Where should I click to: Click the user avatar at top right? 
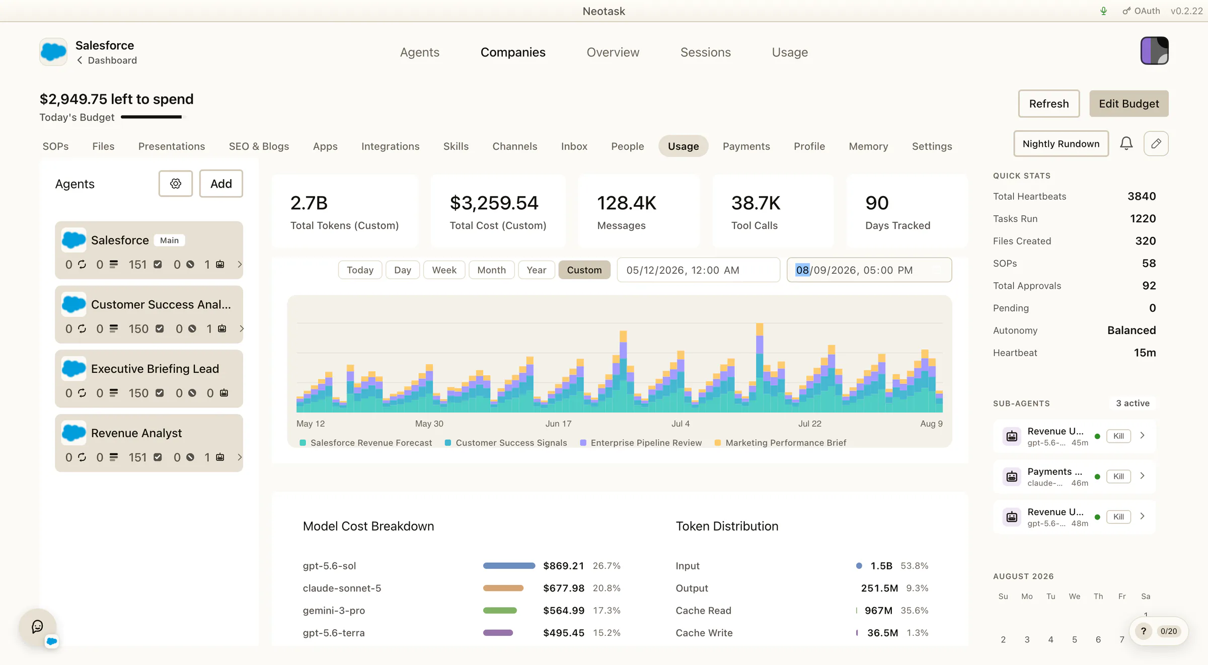click(x=1154, y=51)
